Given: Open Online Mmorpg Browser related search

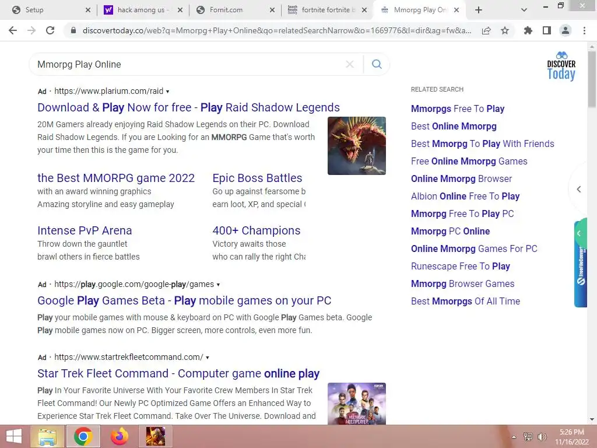Looking at the screenshot, I should [462, 178].
